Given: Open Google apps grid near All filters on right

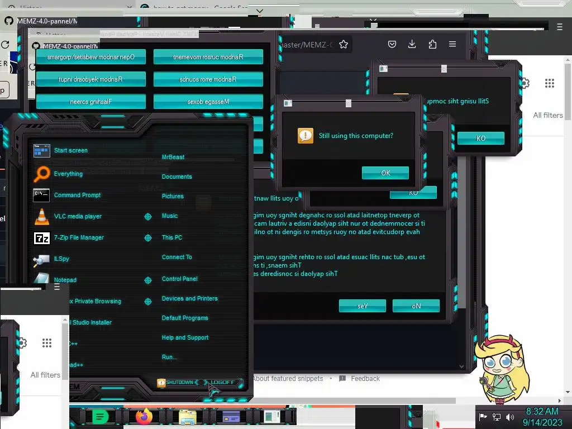Looking at the screenshot, I should [x=550, y=83].
